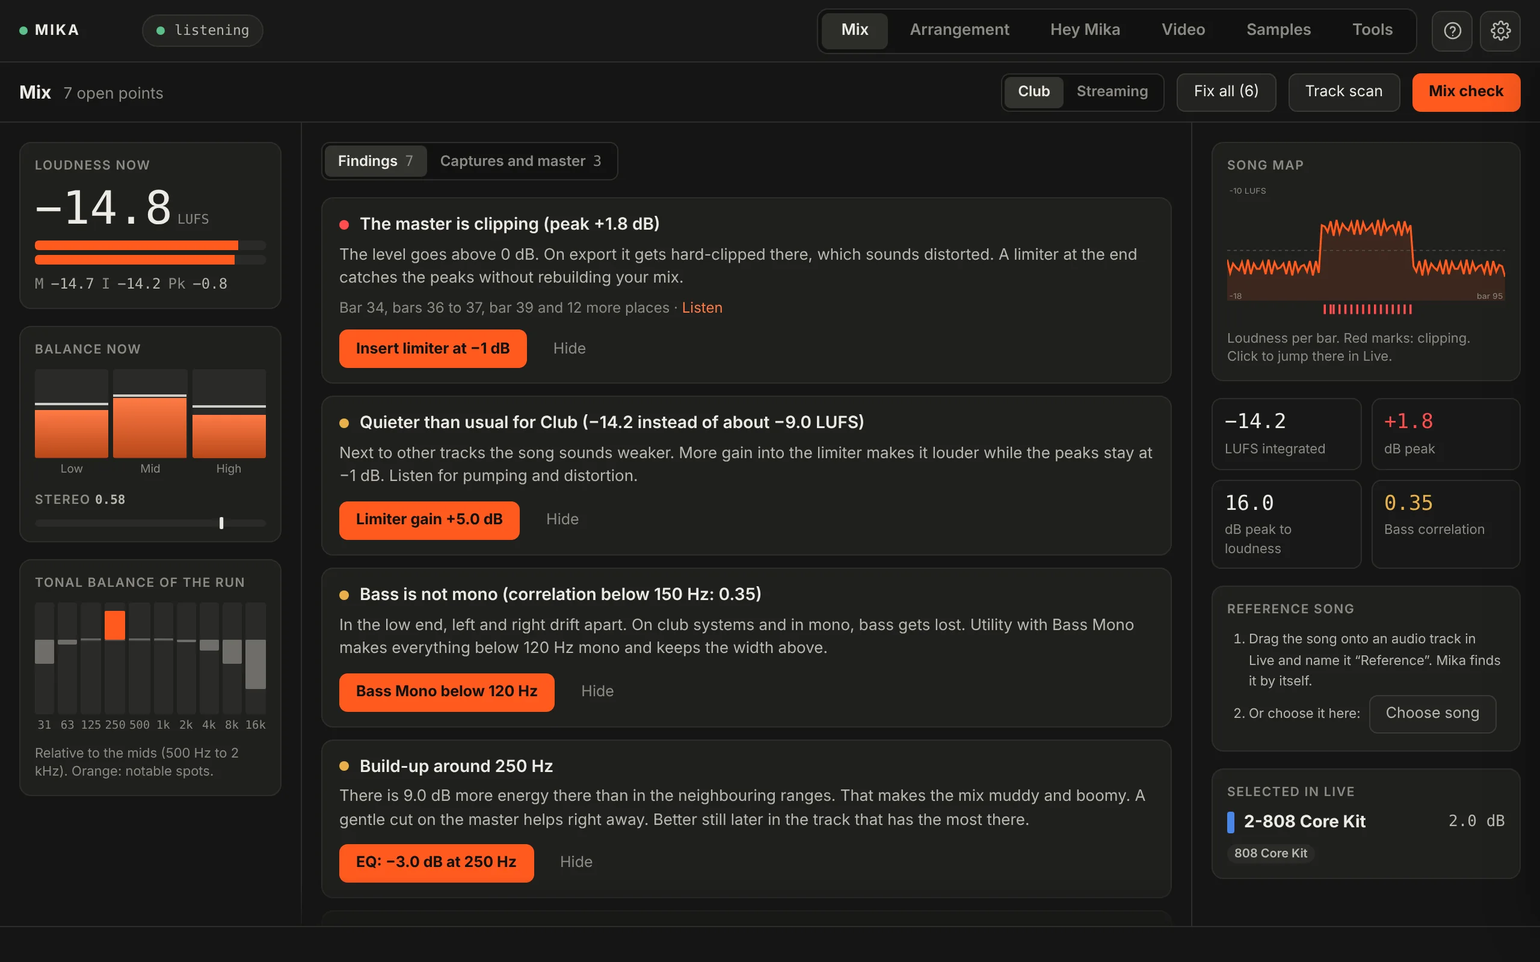Image resolution: width=1540 pixels, height=962 pixels.
Task: Click the −14.2 LUFS integrated tile
Action: [x=1286, y=434]
